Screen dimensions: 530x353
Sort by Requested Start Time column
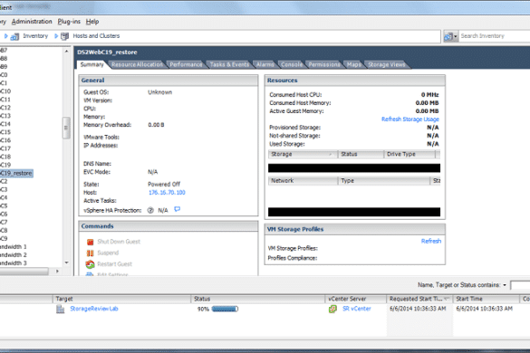click(x=419, y=299)
